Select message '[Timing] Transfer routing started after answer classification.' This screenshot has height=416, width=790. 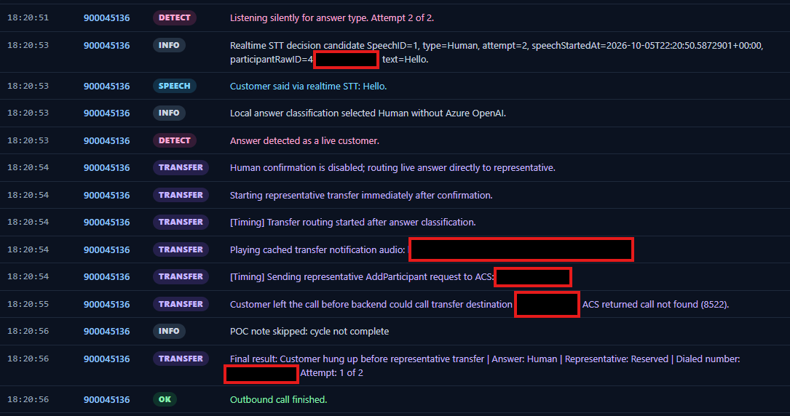pyautogui.click(x=352, y=223)
